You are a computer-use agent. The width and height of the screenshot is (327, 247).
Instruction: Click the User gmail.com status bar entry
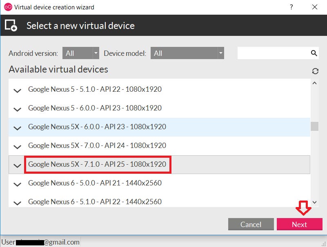click(x=40, y=242)
